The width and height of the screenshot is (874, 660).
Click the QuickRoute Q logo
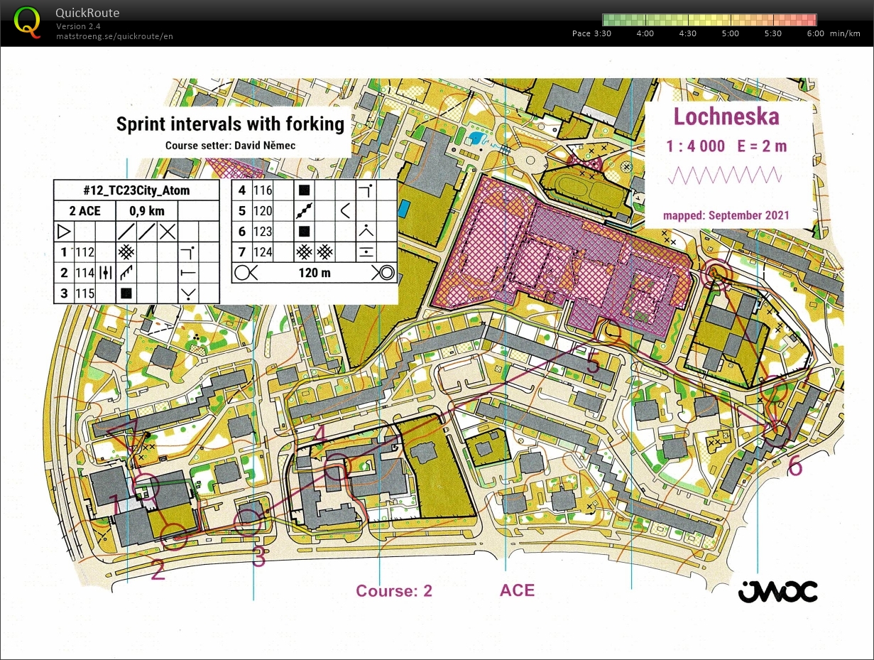pyautogui.click(x=27, y=21)
